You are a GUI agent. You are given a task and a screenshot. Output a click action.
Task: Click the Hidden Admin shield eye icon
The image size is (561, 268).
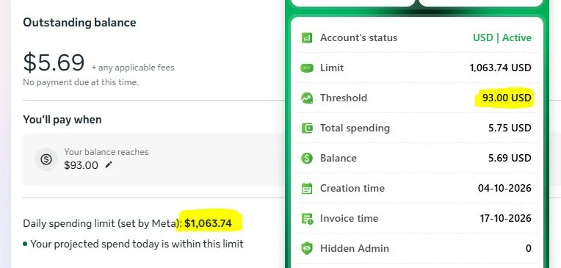tap(307, 248)
